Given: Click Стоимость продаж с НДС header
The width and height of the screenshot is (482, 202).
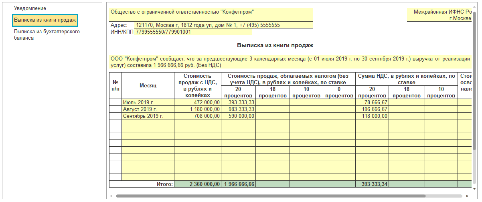Looking at the screenshot, I should [x=198, y=86].
